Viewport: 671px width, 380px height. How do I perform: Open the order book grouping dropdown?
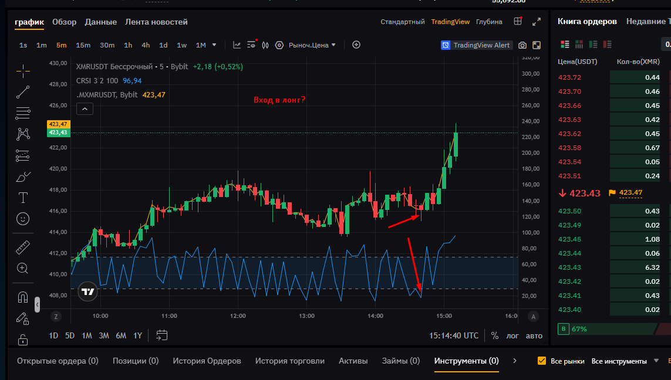667,44
